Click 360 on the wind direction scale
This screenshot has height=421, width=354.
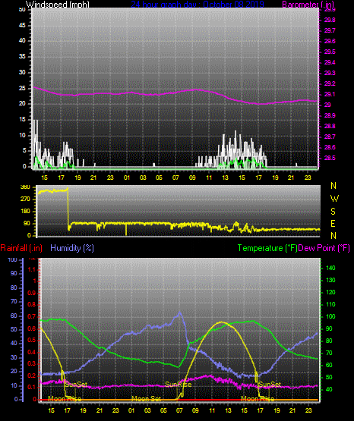coord(25,187)
